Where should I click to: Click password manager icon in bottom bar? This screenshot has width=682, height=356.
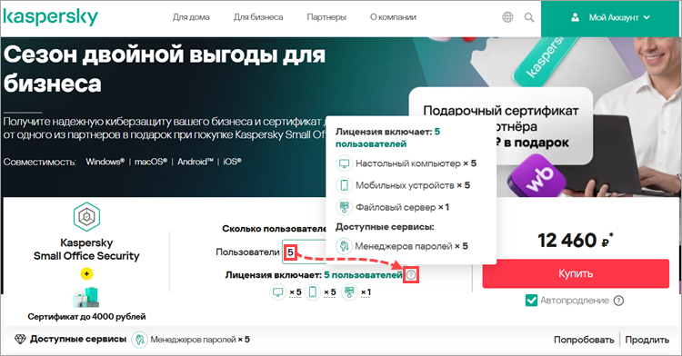tap(140, 340)
